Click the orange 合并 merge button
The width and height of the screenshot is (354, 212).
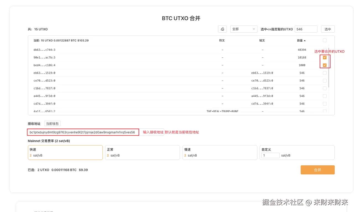click(x=317, y=170)
